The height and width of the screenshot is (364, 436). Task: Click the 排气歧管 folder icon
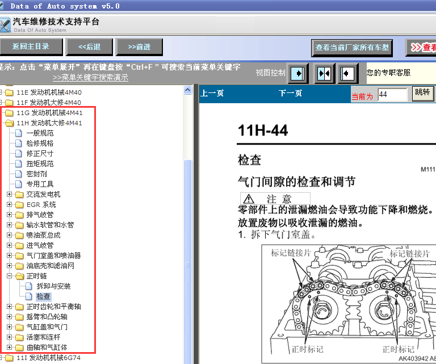point(19,215)
